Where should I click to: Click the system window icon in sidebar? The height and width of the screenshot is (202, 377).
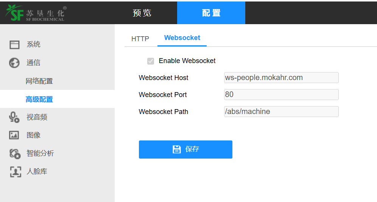point(14,45)
